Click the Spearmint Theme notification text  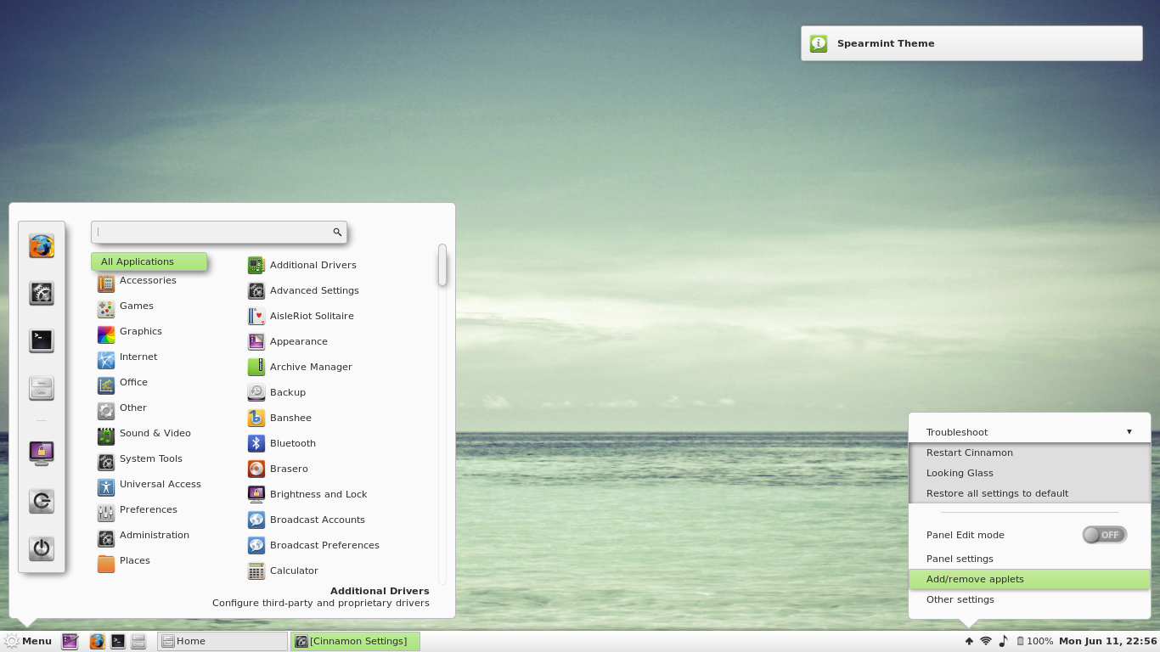(886, 43)
